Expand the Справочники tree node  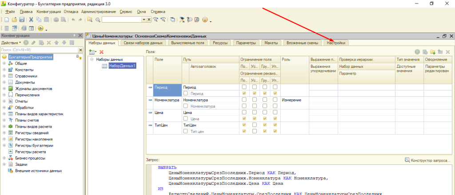coord(4,76)
